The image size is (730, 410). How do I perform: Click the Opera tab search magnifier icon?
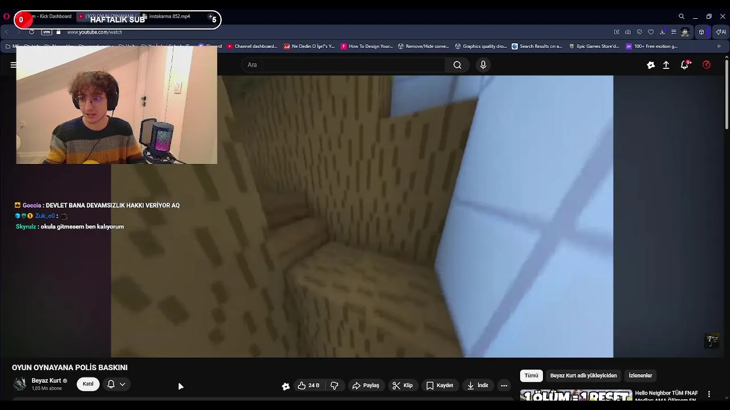682,17
